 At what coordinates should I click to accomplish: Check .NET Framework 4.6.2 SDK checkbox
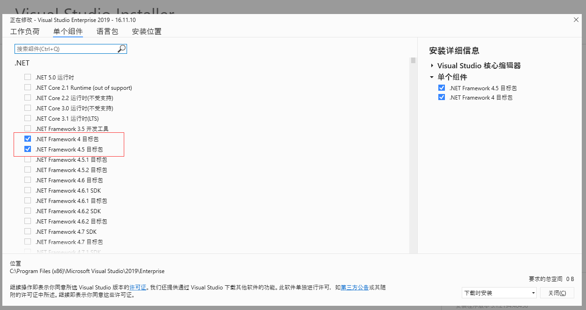[28, 211]
